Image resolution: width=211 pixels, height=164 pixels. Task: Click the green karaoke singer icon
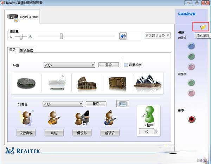pyautogui.click(x=148, y=114)
